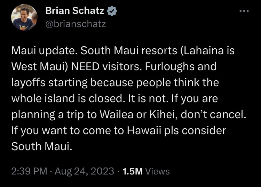Open the three-dot more options menu
261x187 pixels.
tap(244, 11)
